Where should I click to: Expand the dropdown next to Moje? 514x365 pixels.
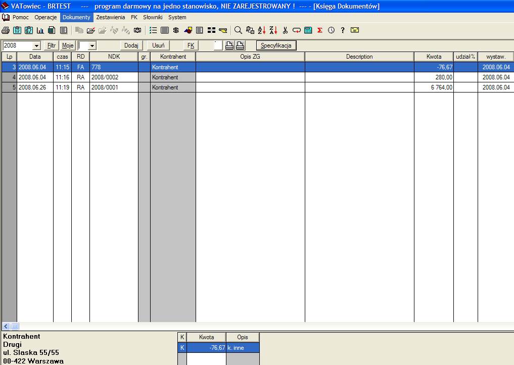91,46
